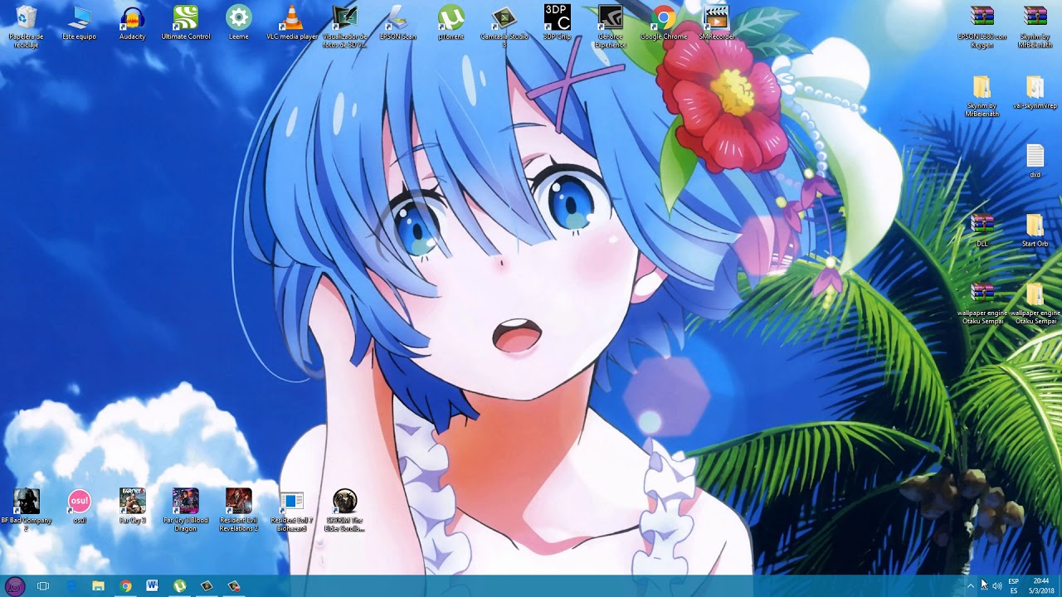
Task: Select GeForce Experience desktop shortcut
Action: coord(611,26)
